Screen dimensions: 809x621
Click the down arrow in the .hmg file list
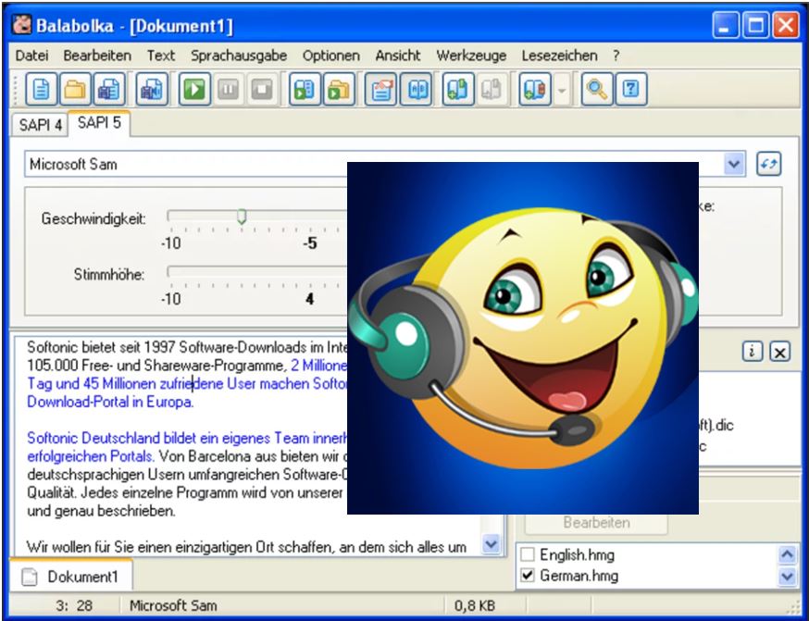787,577
